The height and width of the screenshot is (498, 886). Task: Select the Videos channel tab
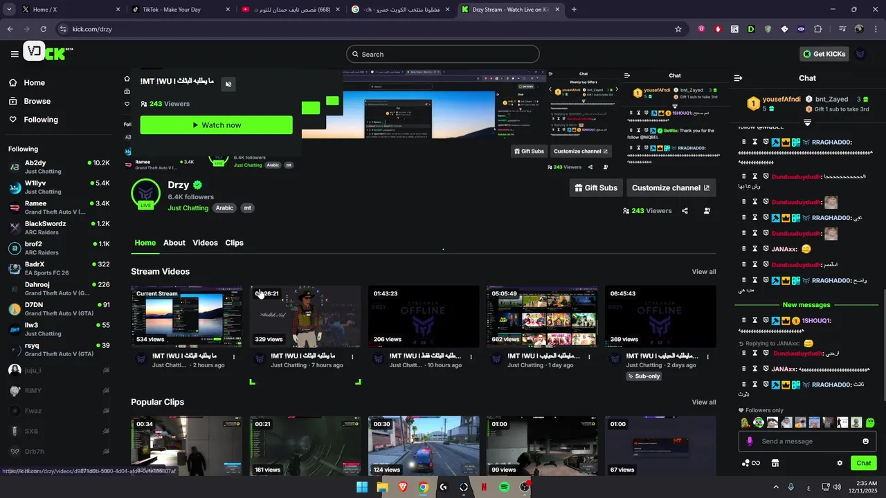point(205,243)
